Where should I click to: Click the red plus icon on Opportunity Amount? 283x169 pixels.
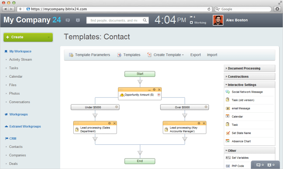click(159, 95)
